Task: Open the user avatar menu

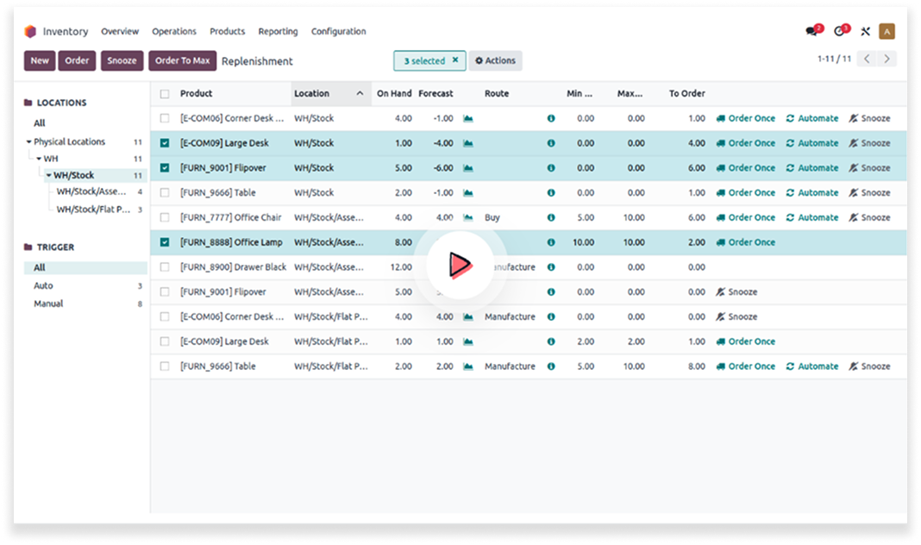Action: (x=887, y=32)
